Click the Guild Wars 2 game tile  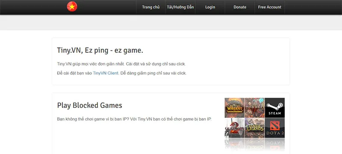[x=234, y=128]
